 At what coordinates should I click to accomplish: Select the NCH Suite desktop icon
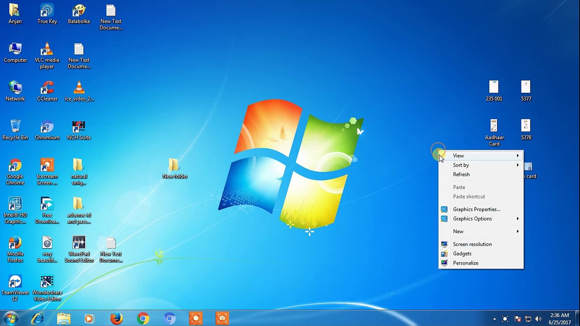click(x=79, y=130)
